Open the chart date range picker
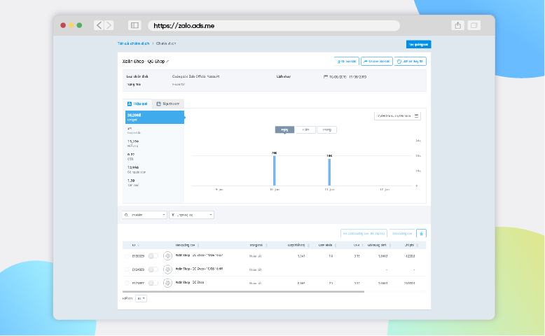This screenshot has width=545, height=336. tap(397, 116)
